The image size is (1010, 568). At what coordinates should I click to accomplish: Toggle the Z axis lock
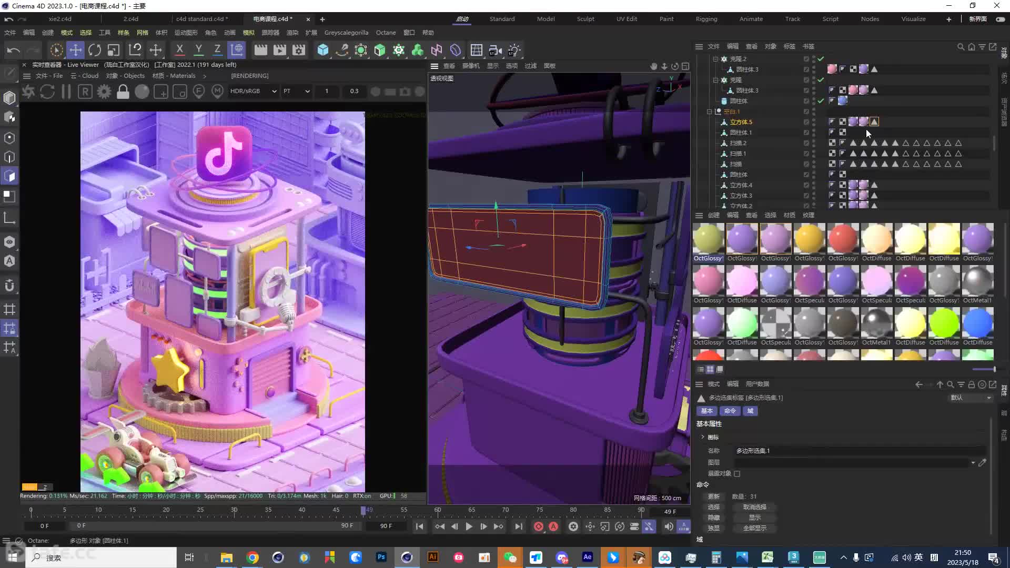[x=217, y=49]
